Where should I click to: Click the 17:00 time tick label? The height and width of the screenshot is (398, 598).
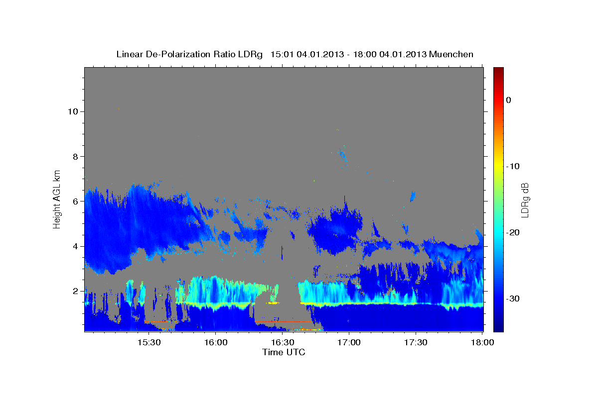(349, 343)
